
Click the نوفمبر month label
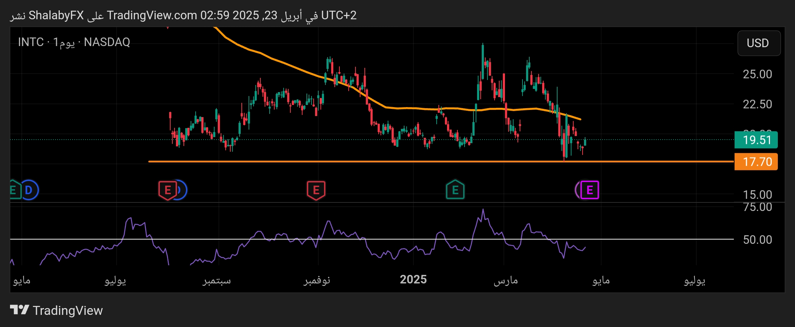(x=317, y=280)
